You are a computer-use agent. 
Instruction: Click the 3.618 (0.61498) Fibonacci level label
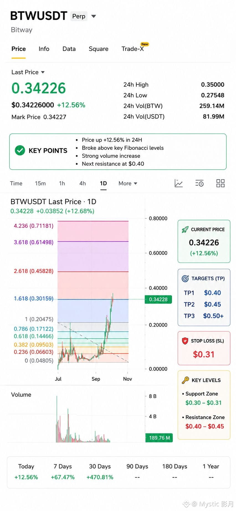click(x=34, y=242)
